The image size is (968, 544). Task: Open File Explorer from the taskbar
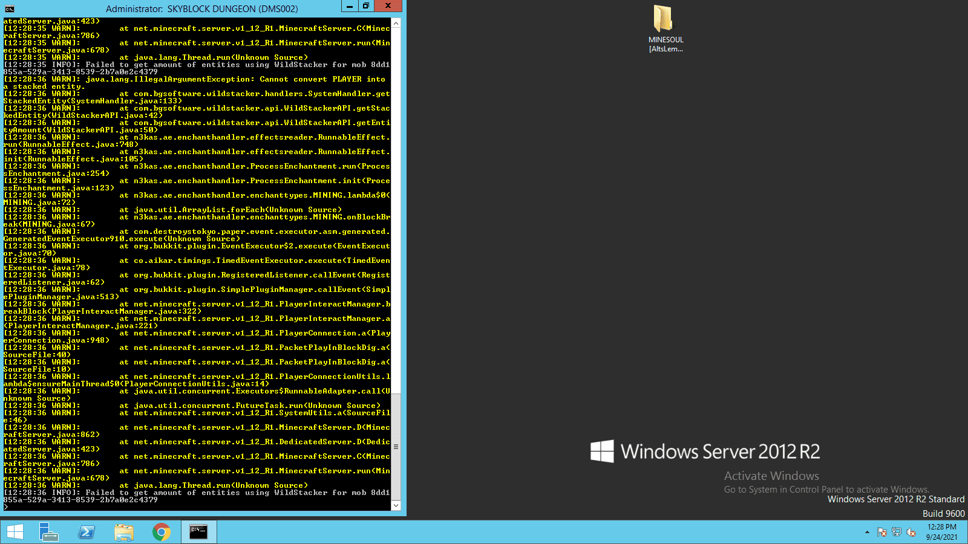tap(124, 532)
